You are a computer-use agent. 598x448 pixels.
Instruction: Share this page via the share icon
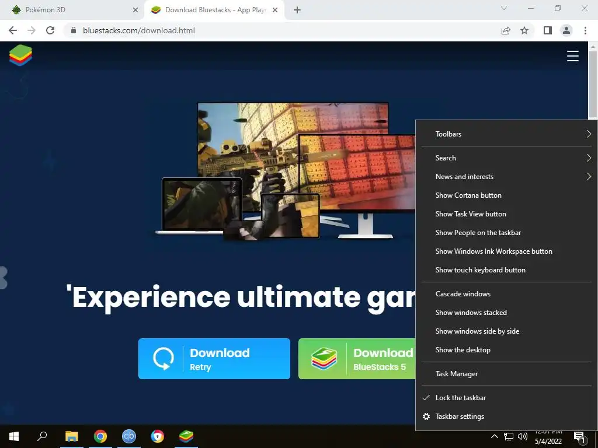(x=506, y=30)
